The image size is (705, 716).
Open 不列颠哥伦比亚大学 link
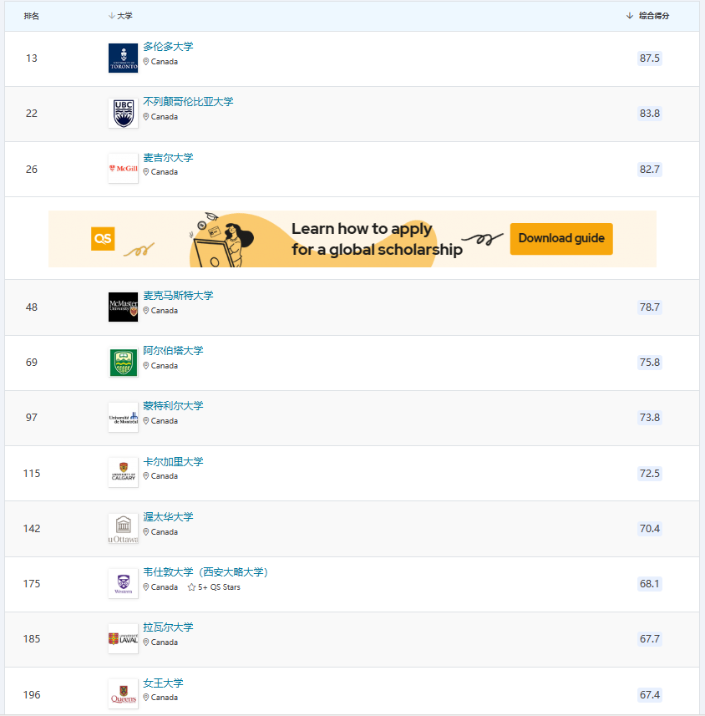188,102
